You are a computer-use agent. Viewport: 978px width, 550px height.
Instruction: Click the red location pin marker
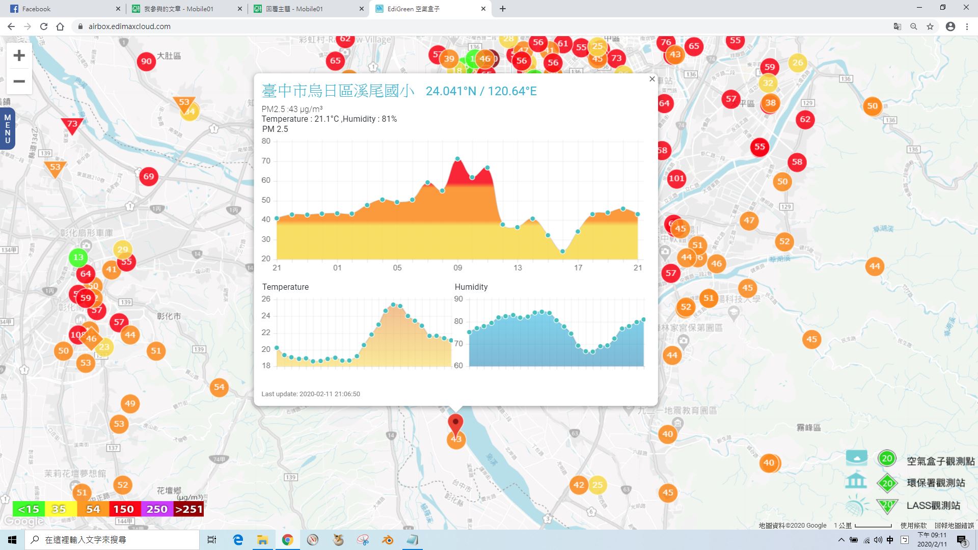(x=455, y=425)
